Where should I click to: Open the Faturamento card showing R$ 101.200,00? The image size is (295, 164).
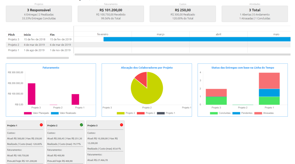(x=111, y=14)
